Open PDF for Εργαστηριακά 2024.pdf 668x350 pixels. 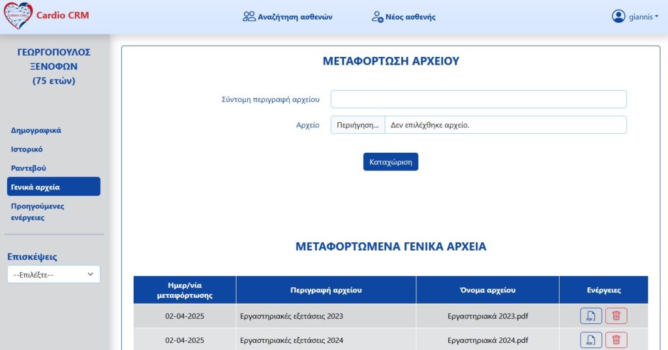tap(591, 340)
